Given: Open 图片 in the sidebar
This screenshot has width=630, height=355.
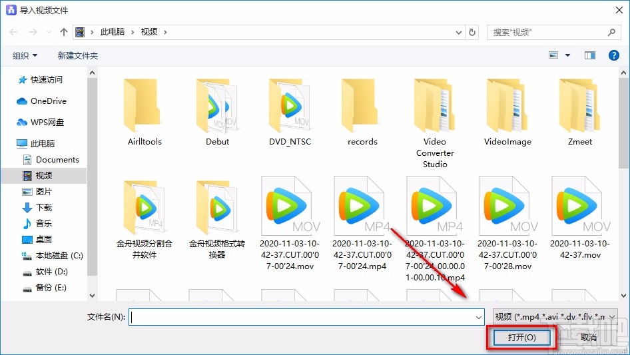Looking at the screenshot, I should 37,192.
